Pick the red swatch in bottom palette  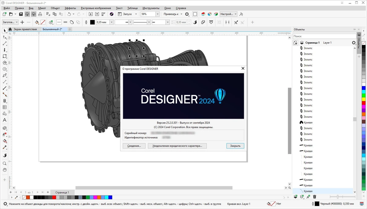coord(54,197)
